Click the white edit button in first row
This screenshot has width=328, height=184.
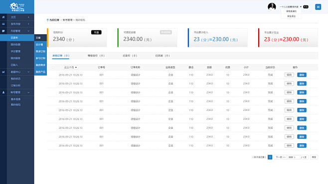click(x=289, y=75)
